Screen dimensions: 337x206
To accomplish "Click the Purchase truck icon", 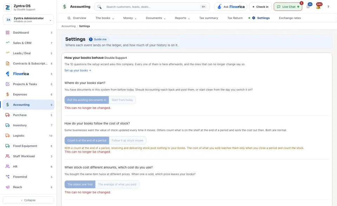I will point(7,115).
